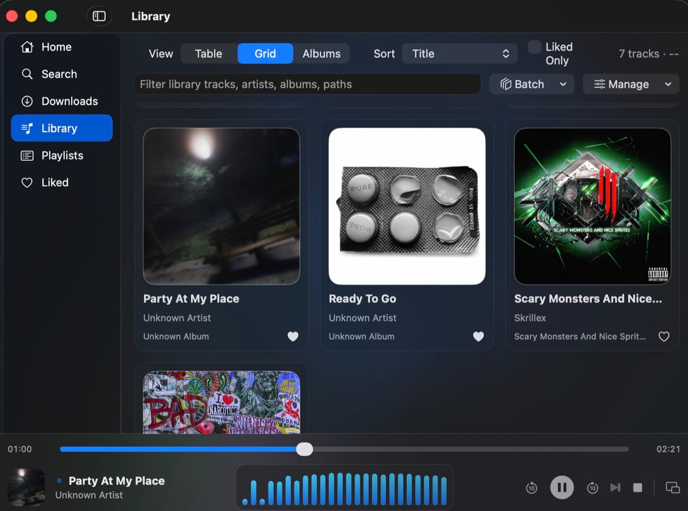Click the library filter search field
688x511 pixels.
(x=308, y=84)
